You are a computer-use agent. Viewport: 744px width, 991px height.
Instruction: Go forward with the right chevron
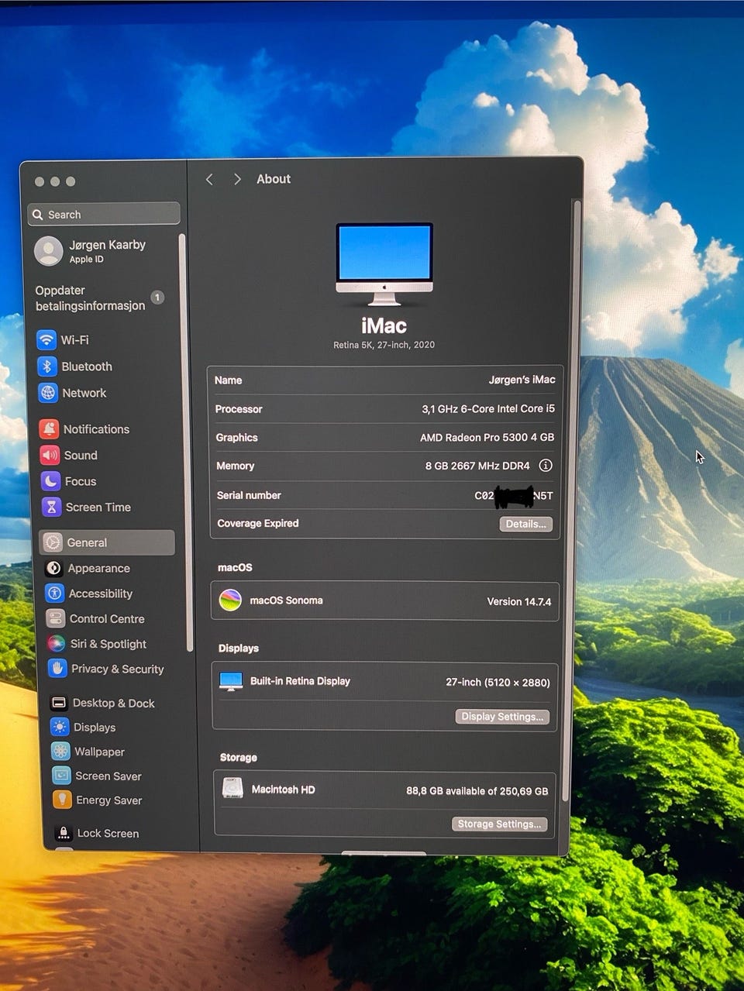(x=237, y=179)
